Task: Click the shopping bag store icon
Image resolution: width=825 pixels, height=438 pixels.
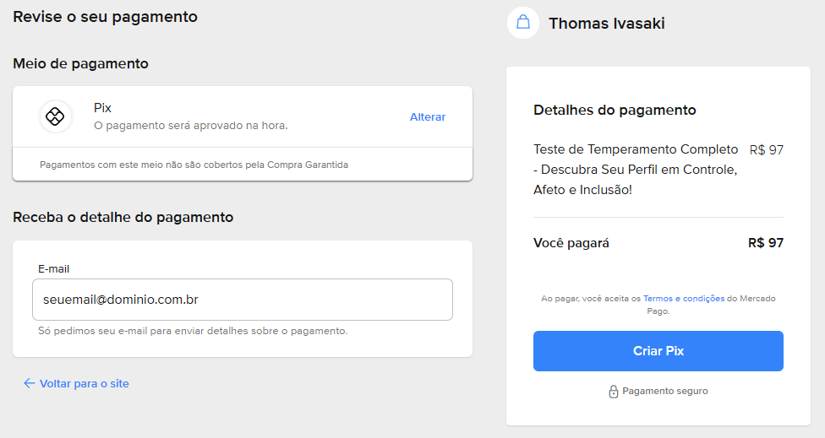Action: (x=523, y=22)
